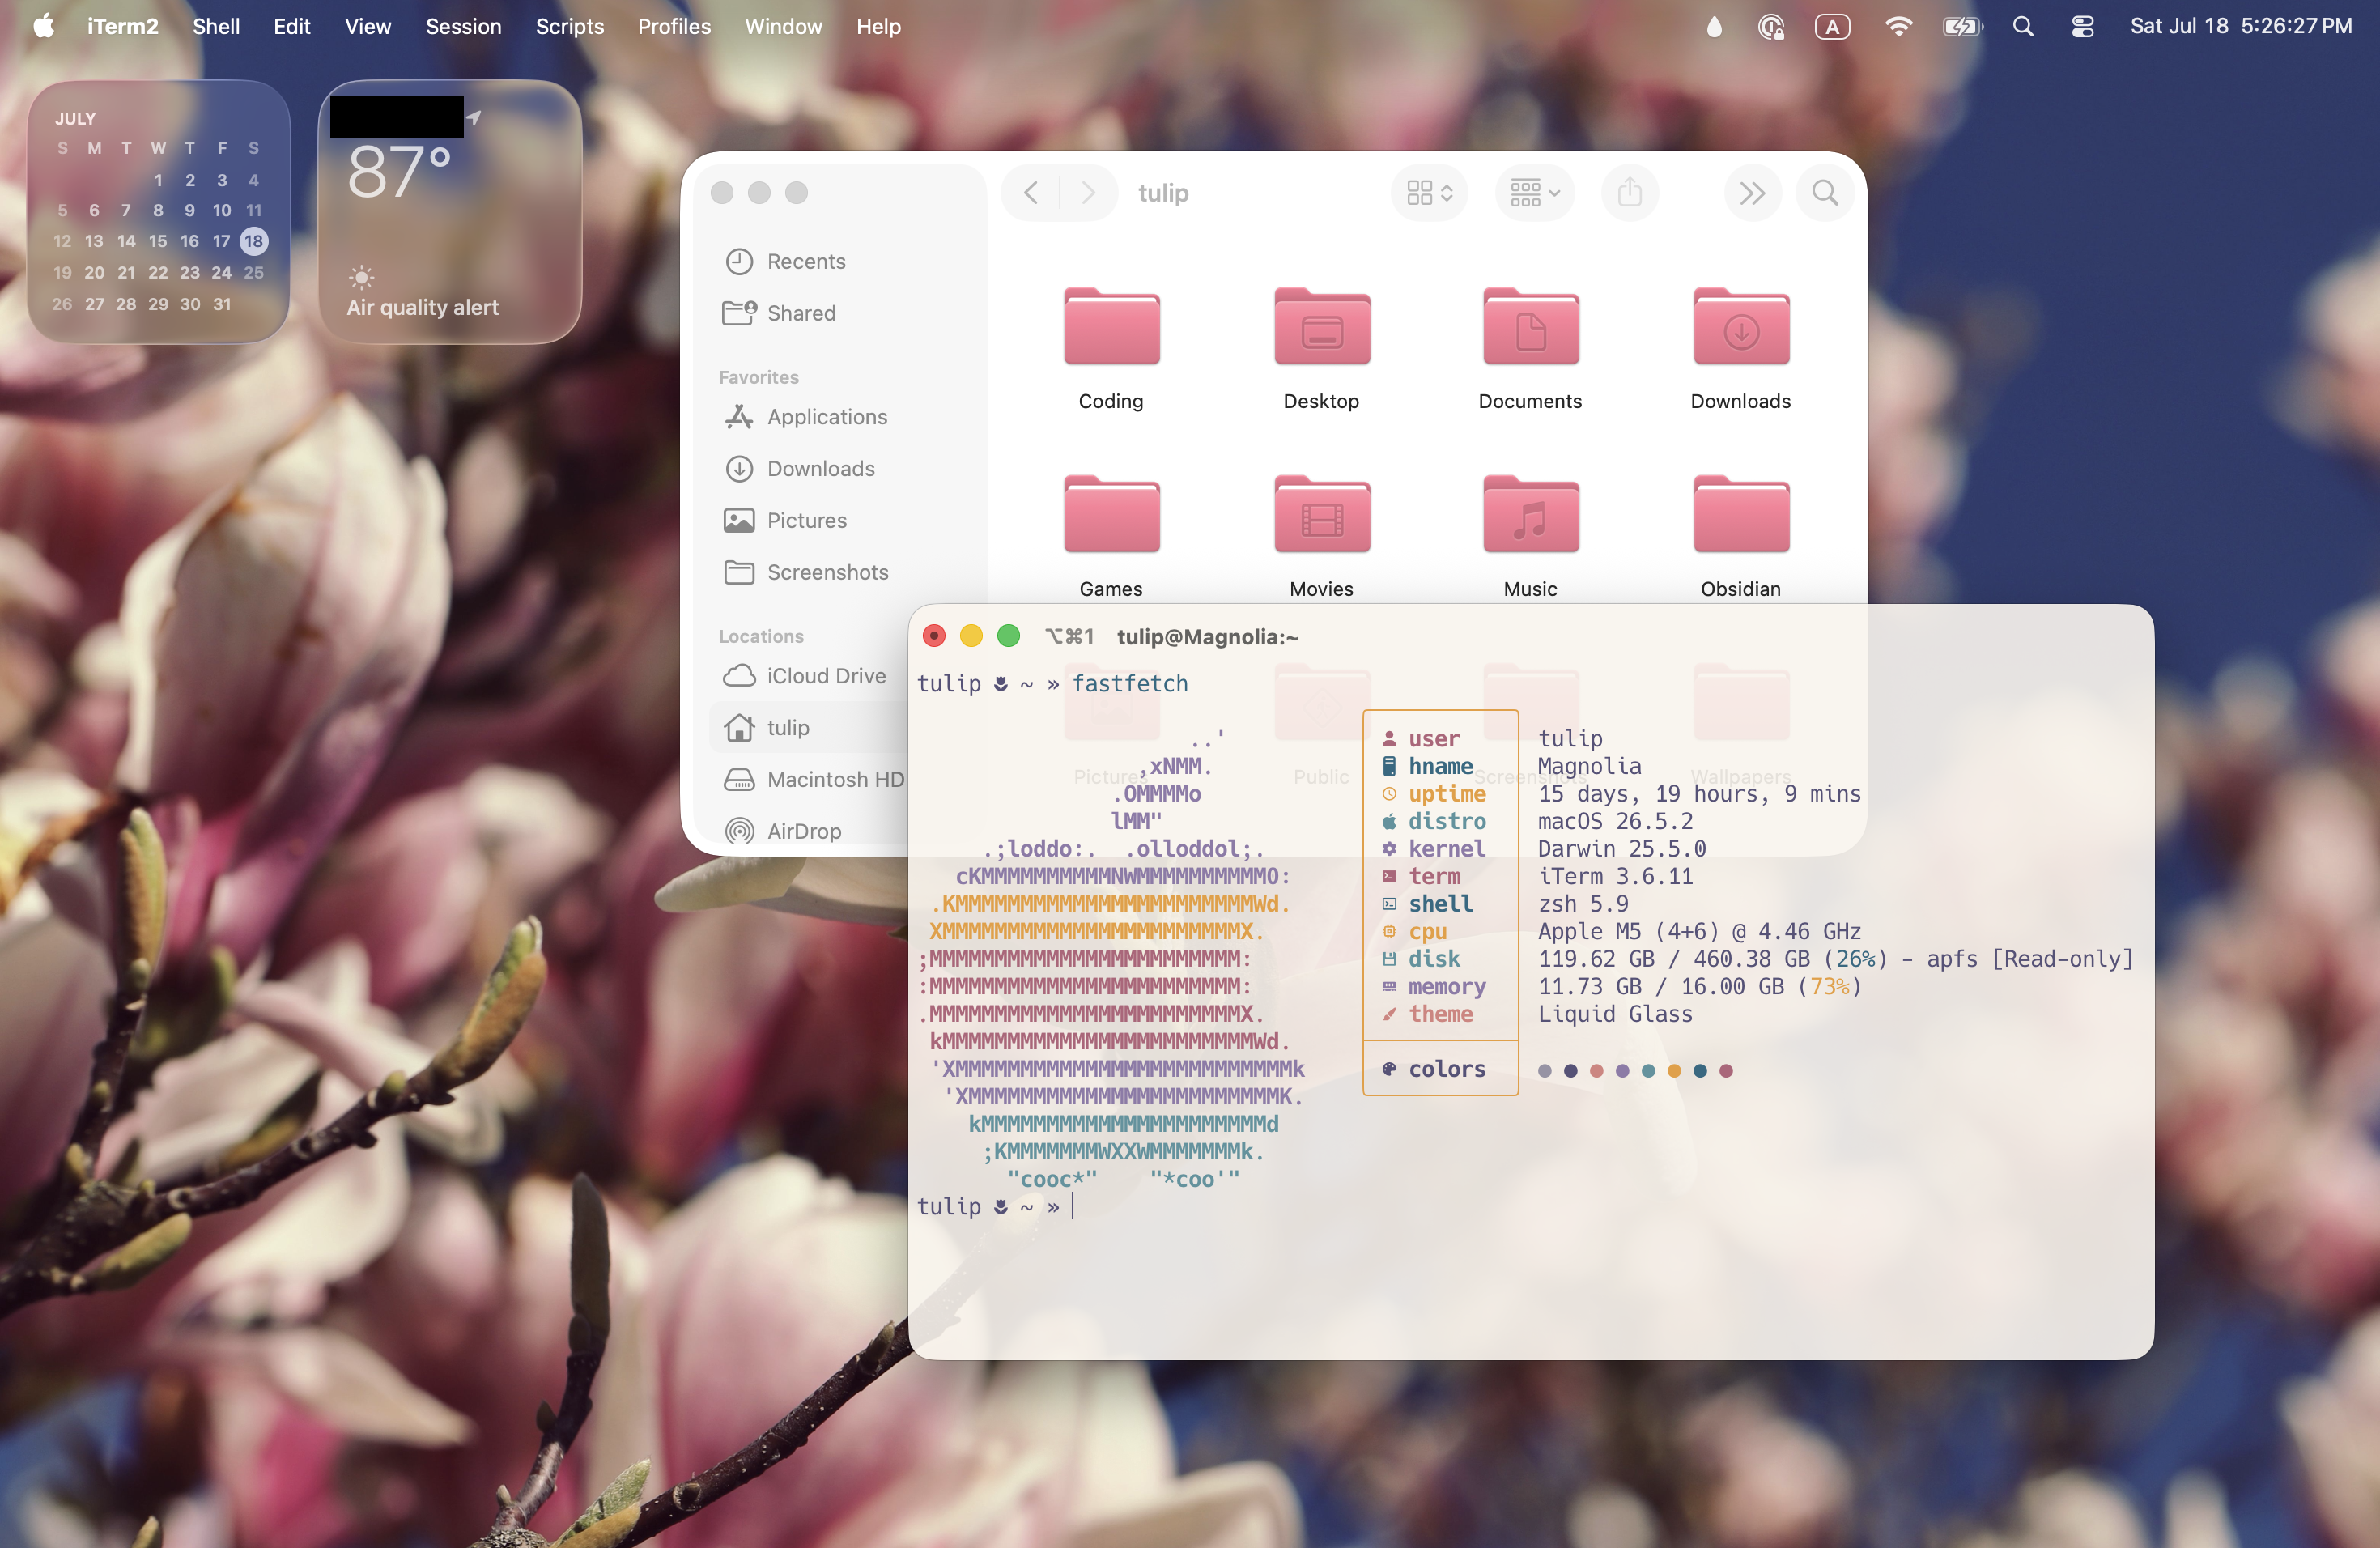This screenshot has width=2380, height=1548.
Task: Open the input source menu
Action: 1832,27
